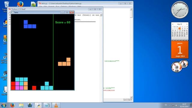The image size is (192, 108).
Task: Select highlighted day 1 in the calendar gadget
Action: pos(180,28)
